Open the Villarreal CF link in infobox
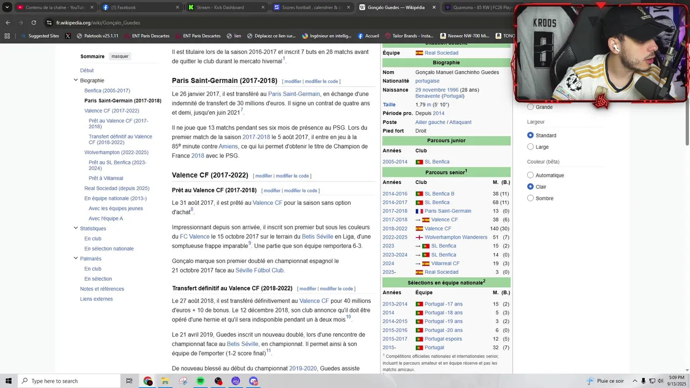 pos(445,264)
